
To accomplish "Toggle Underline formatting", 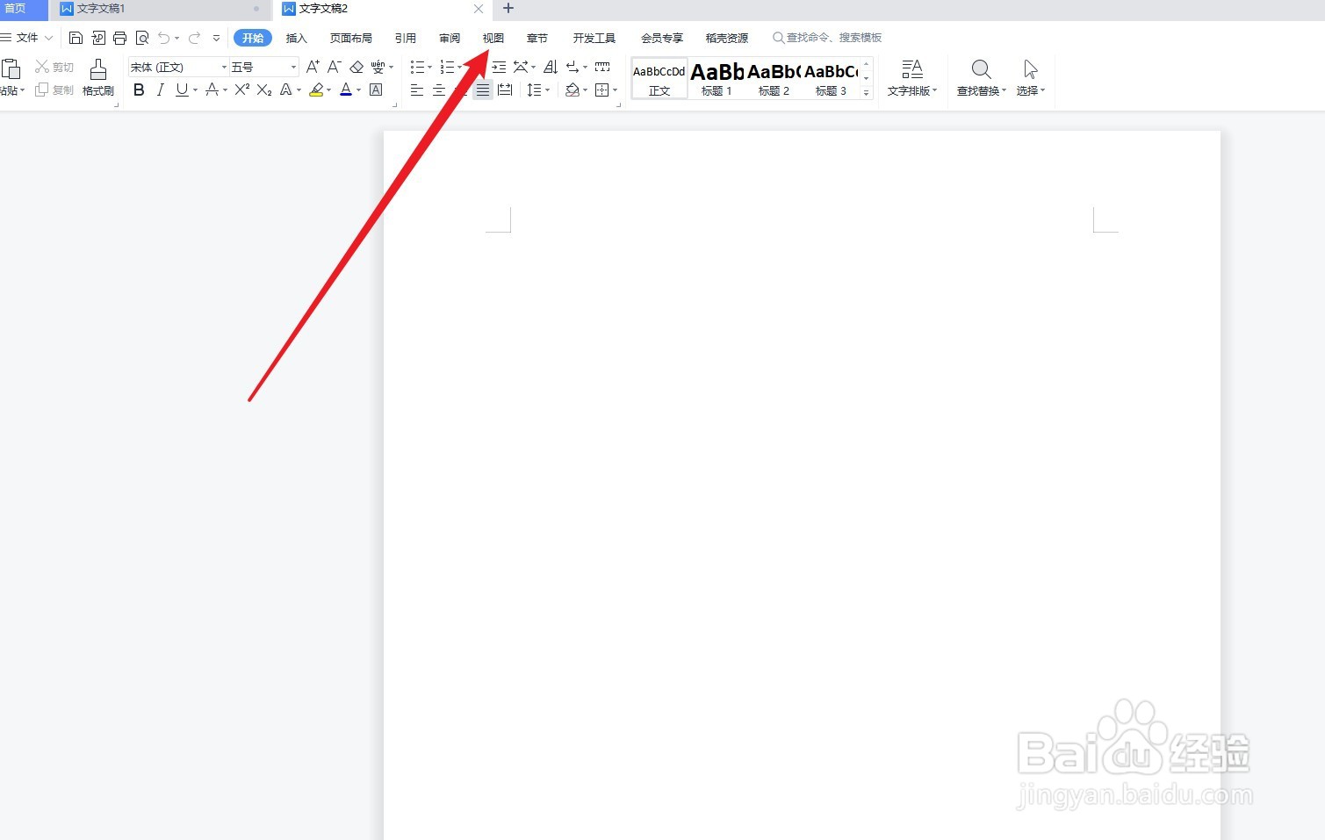I will 182,90.
